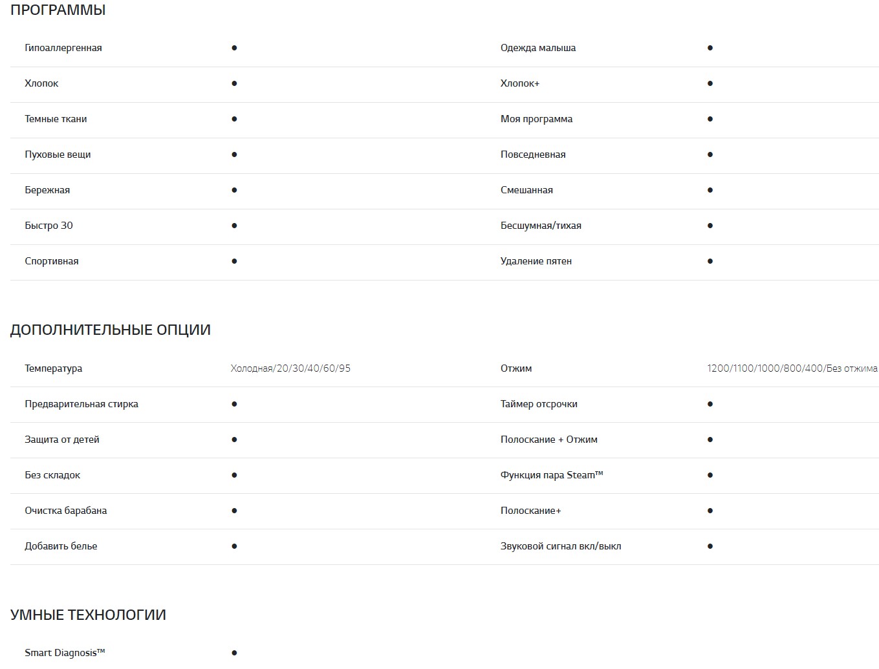Click the dot beside Таймер отсрочки
The image size is (879, 669).
tap(710, 404)
